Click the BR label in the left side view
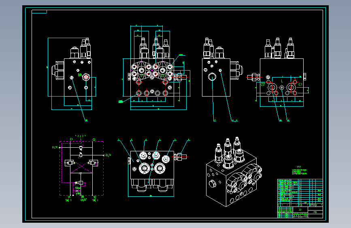The width and height of the screenshot is (351, 228). (80, 75)
